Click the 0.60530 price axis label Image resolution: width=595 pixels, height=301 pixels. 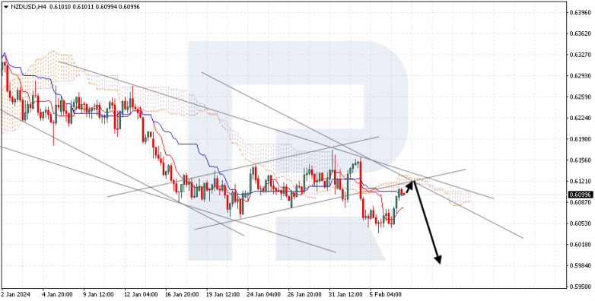581,223
